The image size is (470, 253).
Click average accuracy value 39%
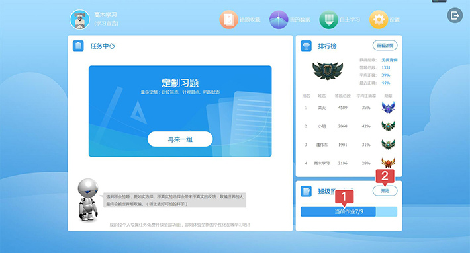[x=386, y=75]
